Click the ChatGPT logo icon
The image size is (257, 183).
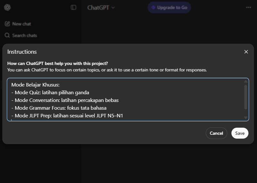(7, 7)
